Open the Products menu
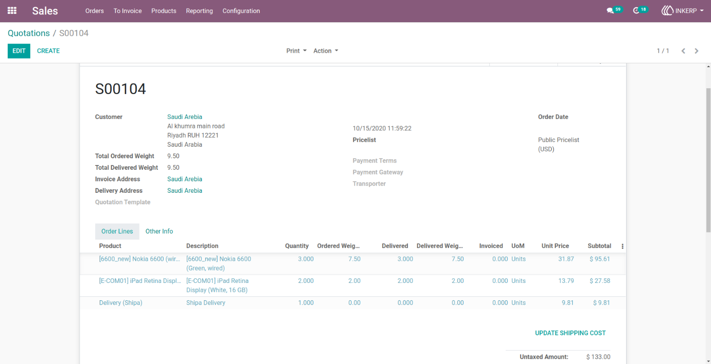Image resolution: width=711 pixels, height=364 pixels. tap(164, 11)
